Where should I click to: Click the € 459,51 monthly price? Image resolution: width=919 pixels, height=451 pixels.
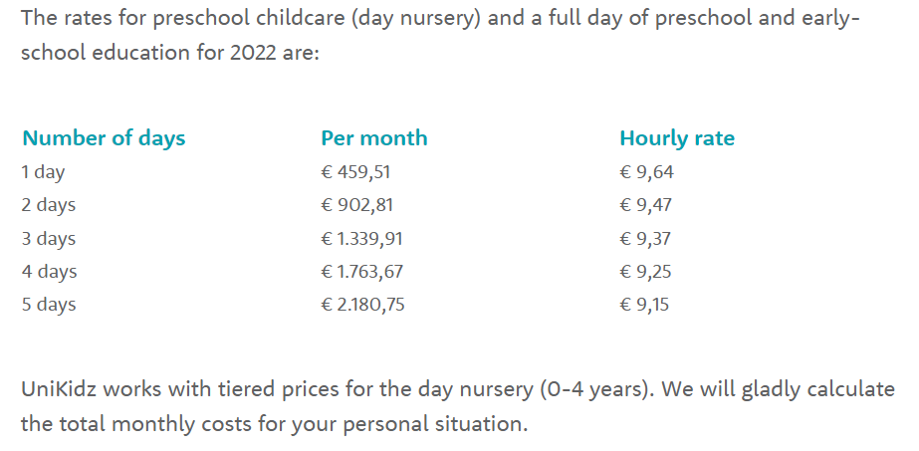[x=355, y=172]
